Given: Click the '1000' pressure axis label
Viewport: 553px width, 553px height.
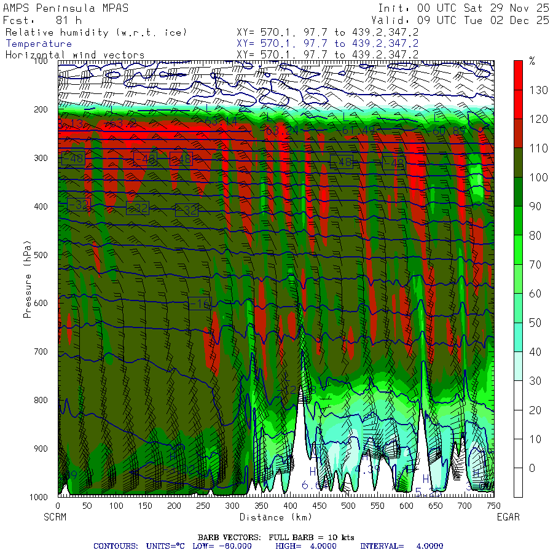Looking at the screenshot, I should (39, 497).
